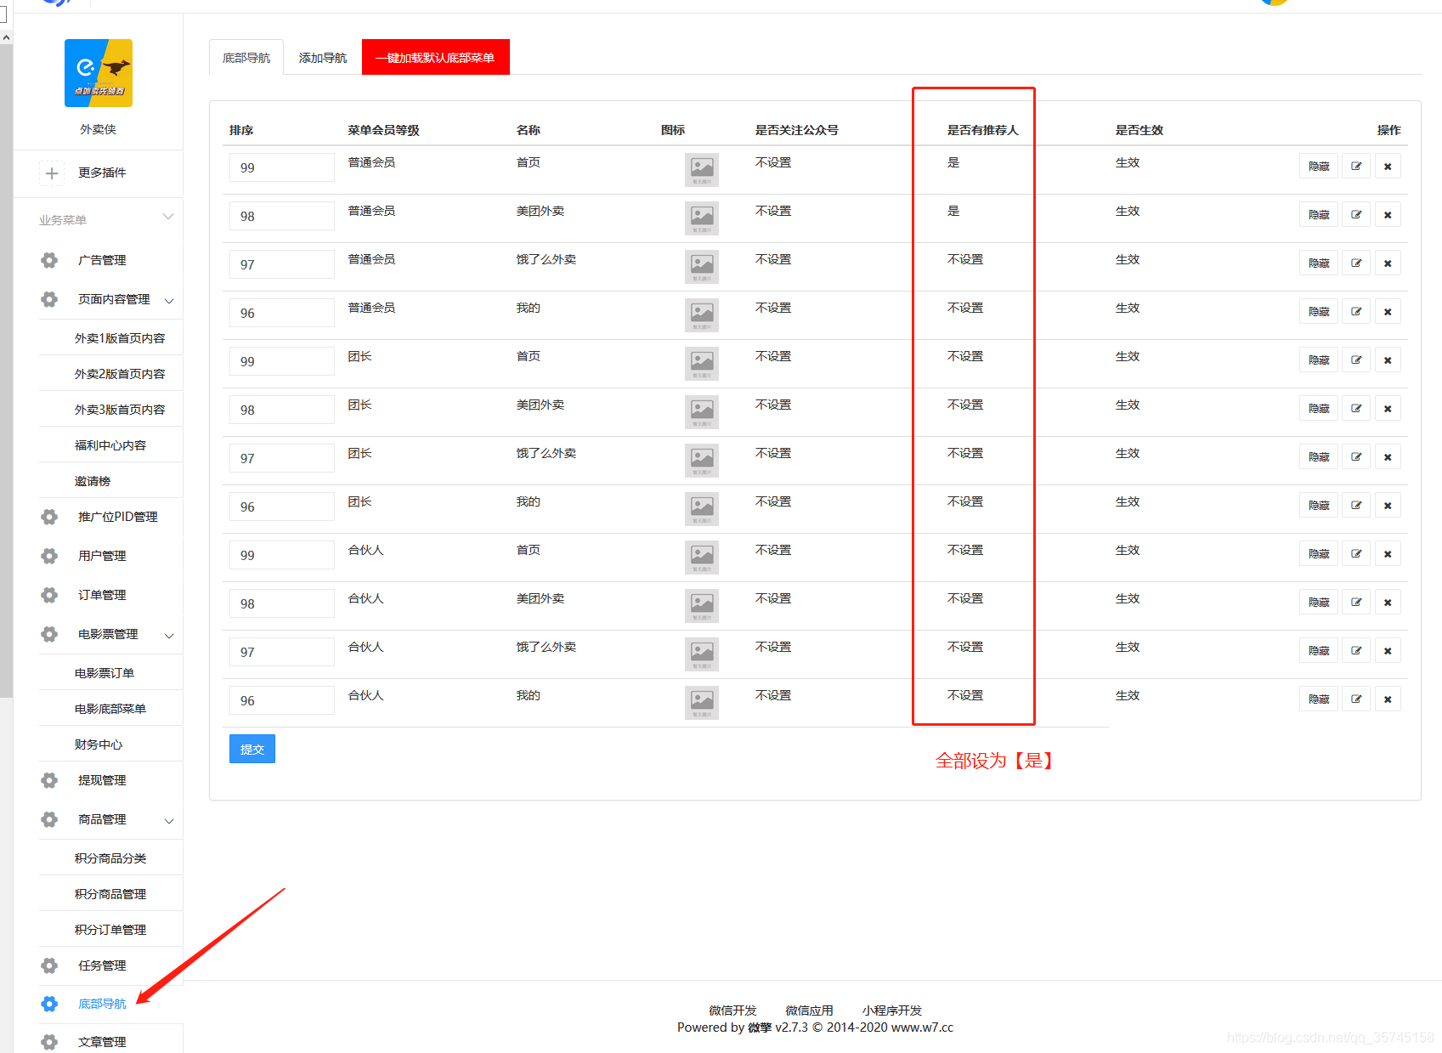Open the 微信应用 footer link
This screenshot has height=1053, width=1442.
click(809, 1011)
